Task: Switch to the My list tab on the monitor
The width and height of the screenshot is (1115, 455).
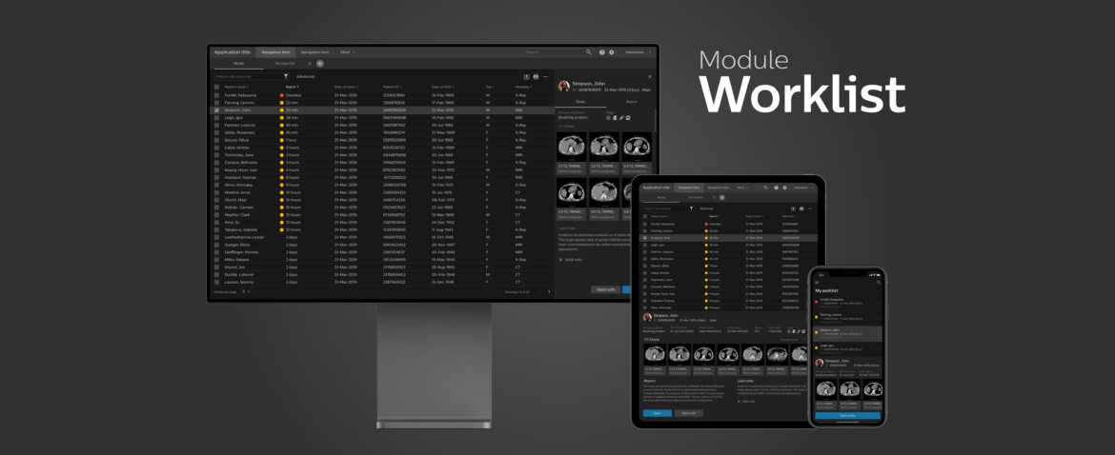Action: coord(239,63)
